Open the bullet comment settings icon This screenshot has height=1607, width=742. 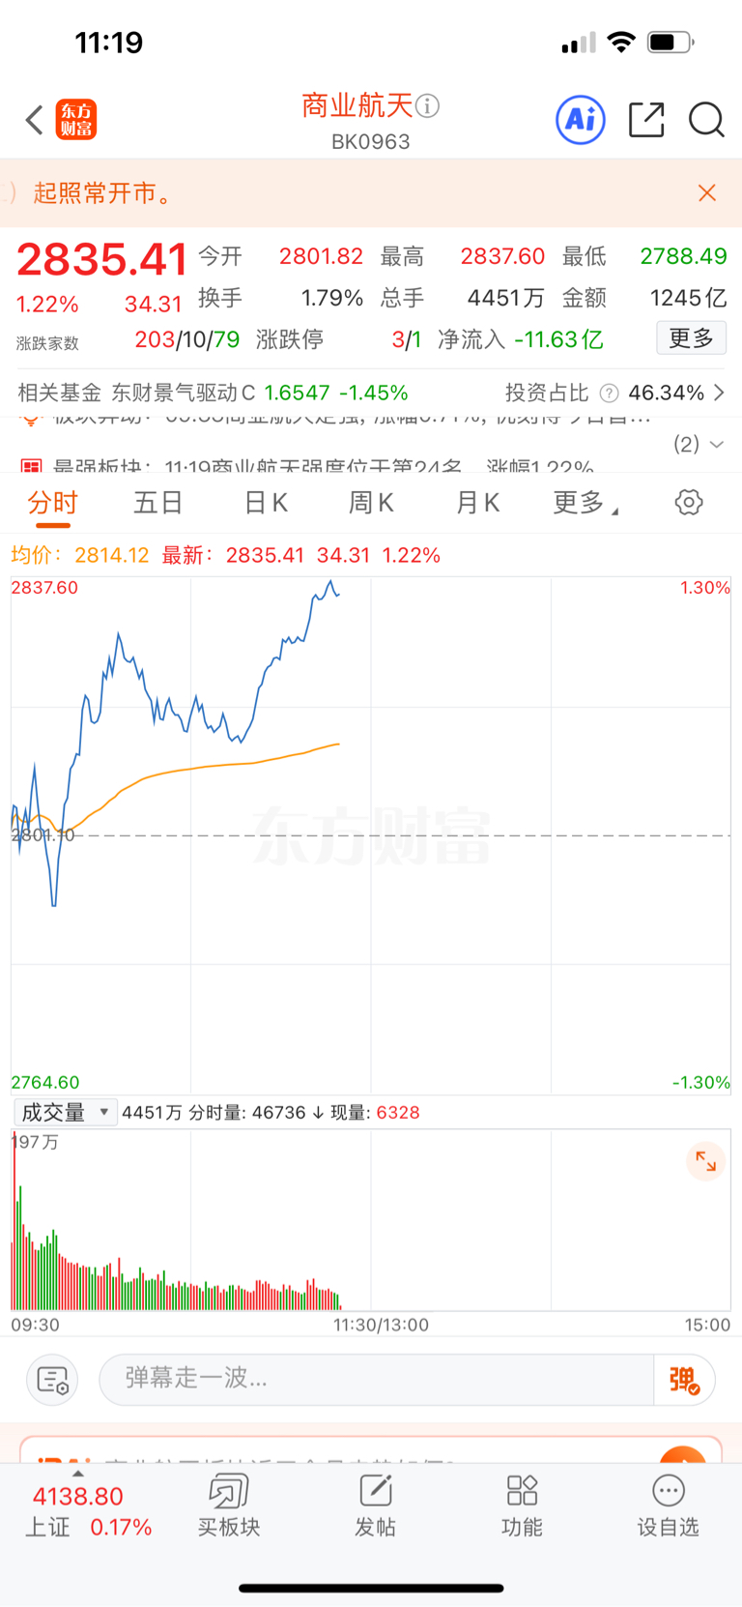click(53, 1380)
